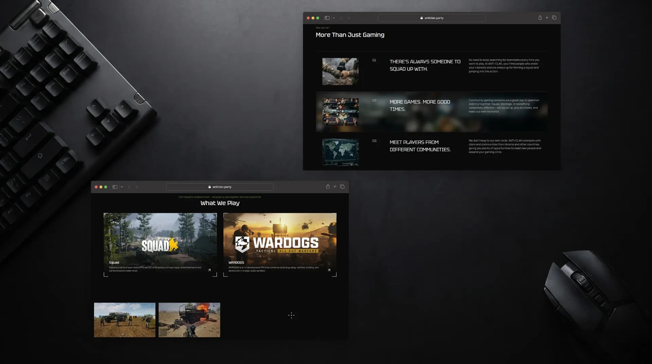Toggle sidebar in bottom-left browser window
This screenshot has height=364, width=652.
pyautogui.click(x=115, y=187)
